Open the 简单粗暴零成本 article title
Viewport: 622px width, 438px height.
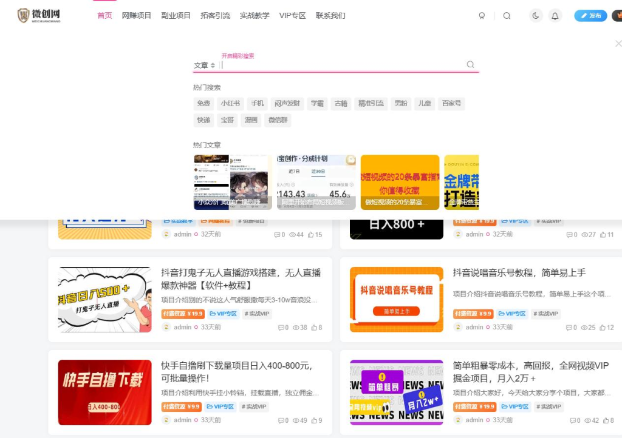point(531,372)
